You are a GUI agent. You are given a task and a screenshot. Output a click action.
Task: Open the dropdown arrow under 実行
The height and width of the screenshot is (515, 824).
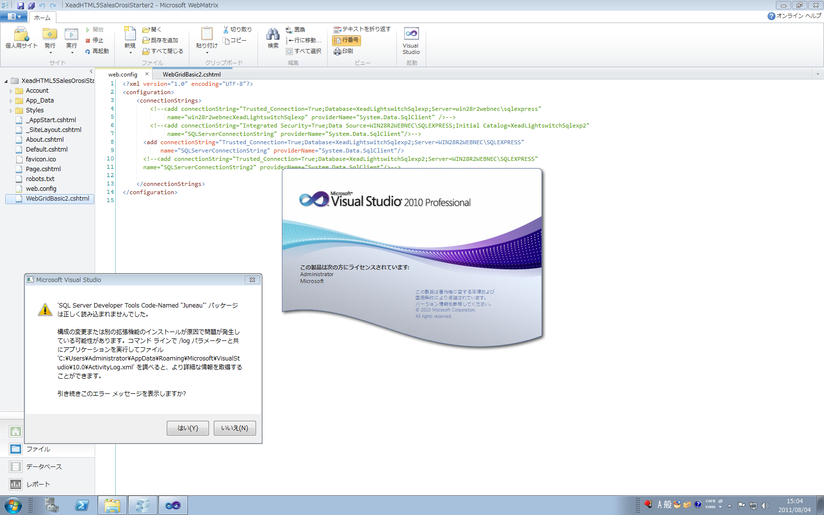(72, 52)
